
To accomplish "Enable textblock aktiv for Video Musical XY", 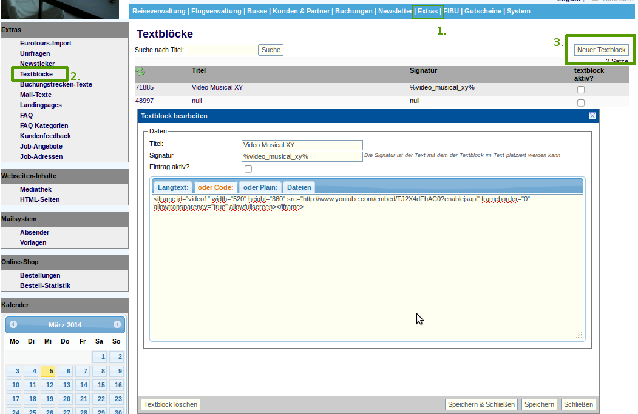I will (581, 90).
